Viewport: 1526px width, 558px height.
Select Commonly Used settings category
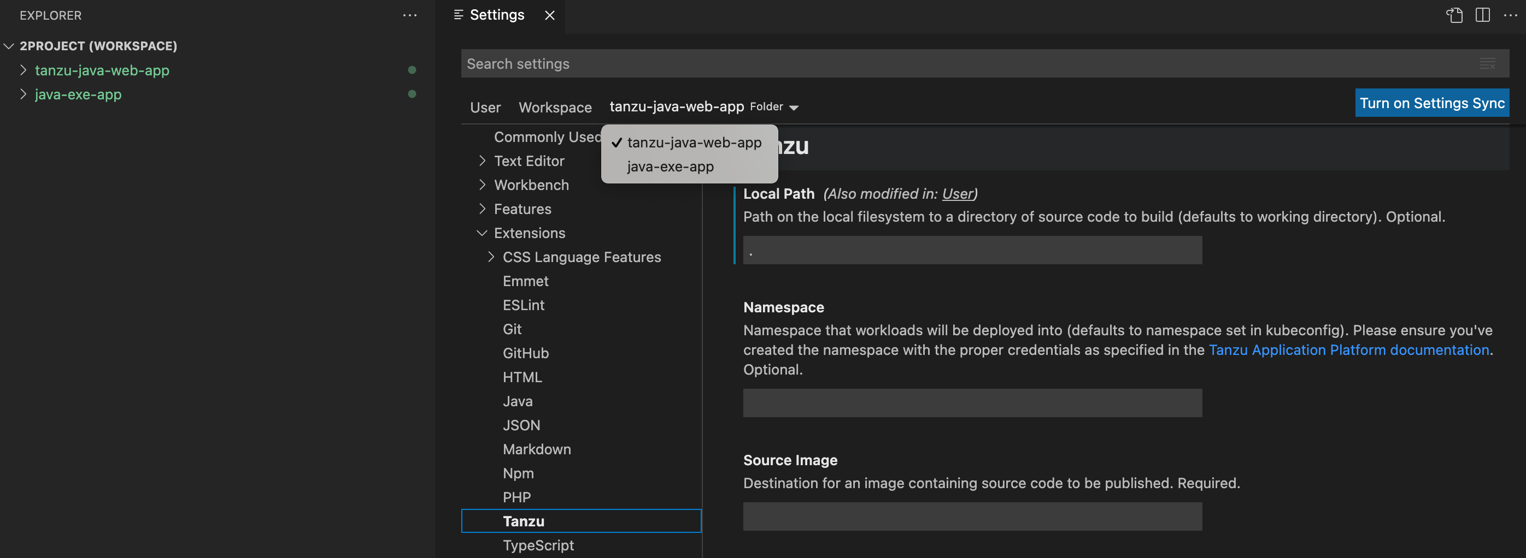pyautogui.click(x=547, y=137)
